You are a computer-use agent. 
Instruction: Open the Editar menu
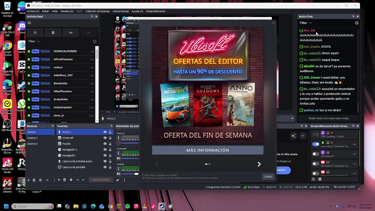(x=45, y=11)
